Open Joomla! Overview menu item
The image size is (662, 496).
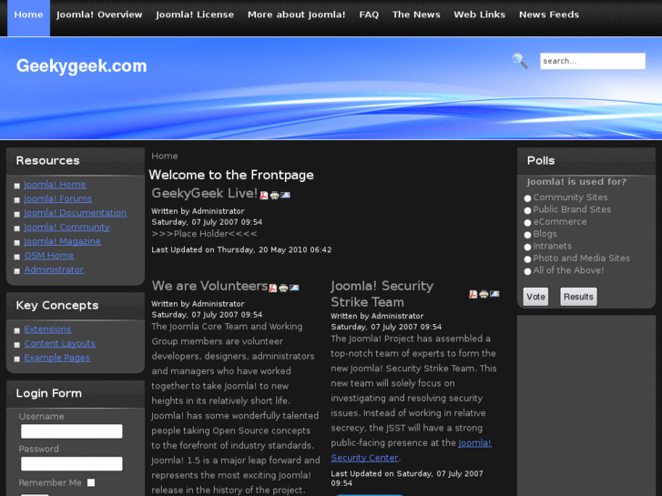[99, 15]
